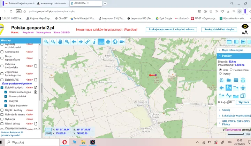Expand the Szukaj section
The image size is (251, 146).
[x=226, y=110]
